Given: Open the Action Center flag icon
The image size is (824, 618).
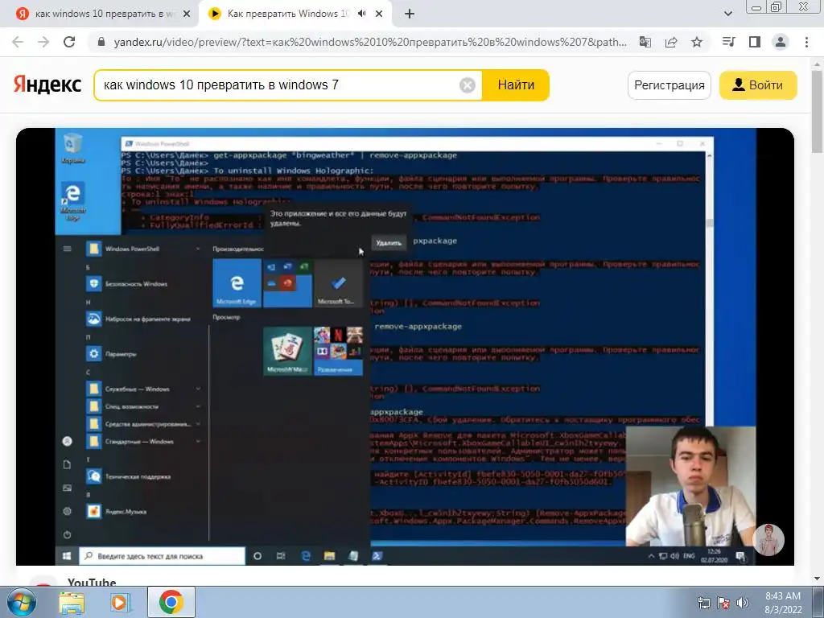Looking at the screenshot, I should pyautogui.click(x=723, y=603).
